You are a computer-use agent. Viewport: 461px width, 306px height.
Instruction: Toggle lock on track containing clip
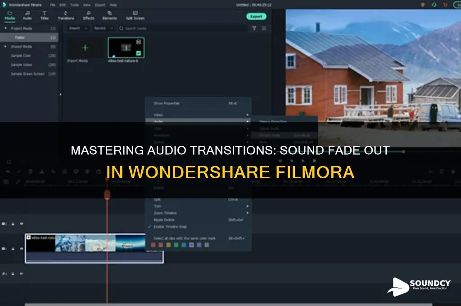click(13, 249)
